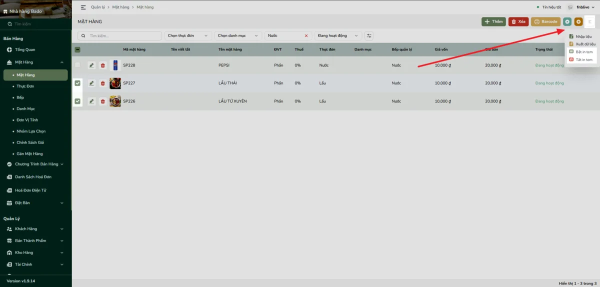Edit the LẨU TỨ XUYÊN item
The width and height of the screenshot is (600, 287).
pyautogui.click(x=91, y=101)
